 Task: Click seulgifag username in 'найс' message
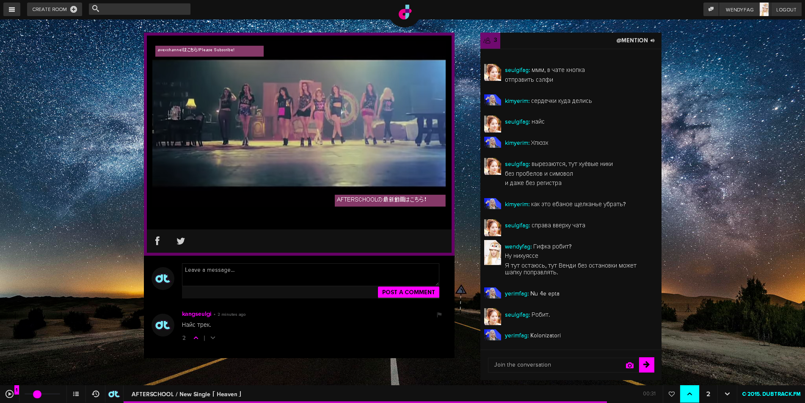517,122
